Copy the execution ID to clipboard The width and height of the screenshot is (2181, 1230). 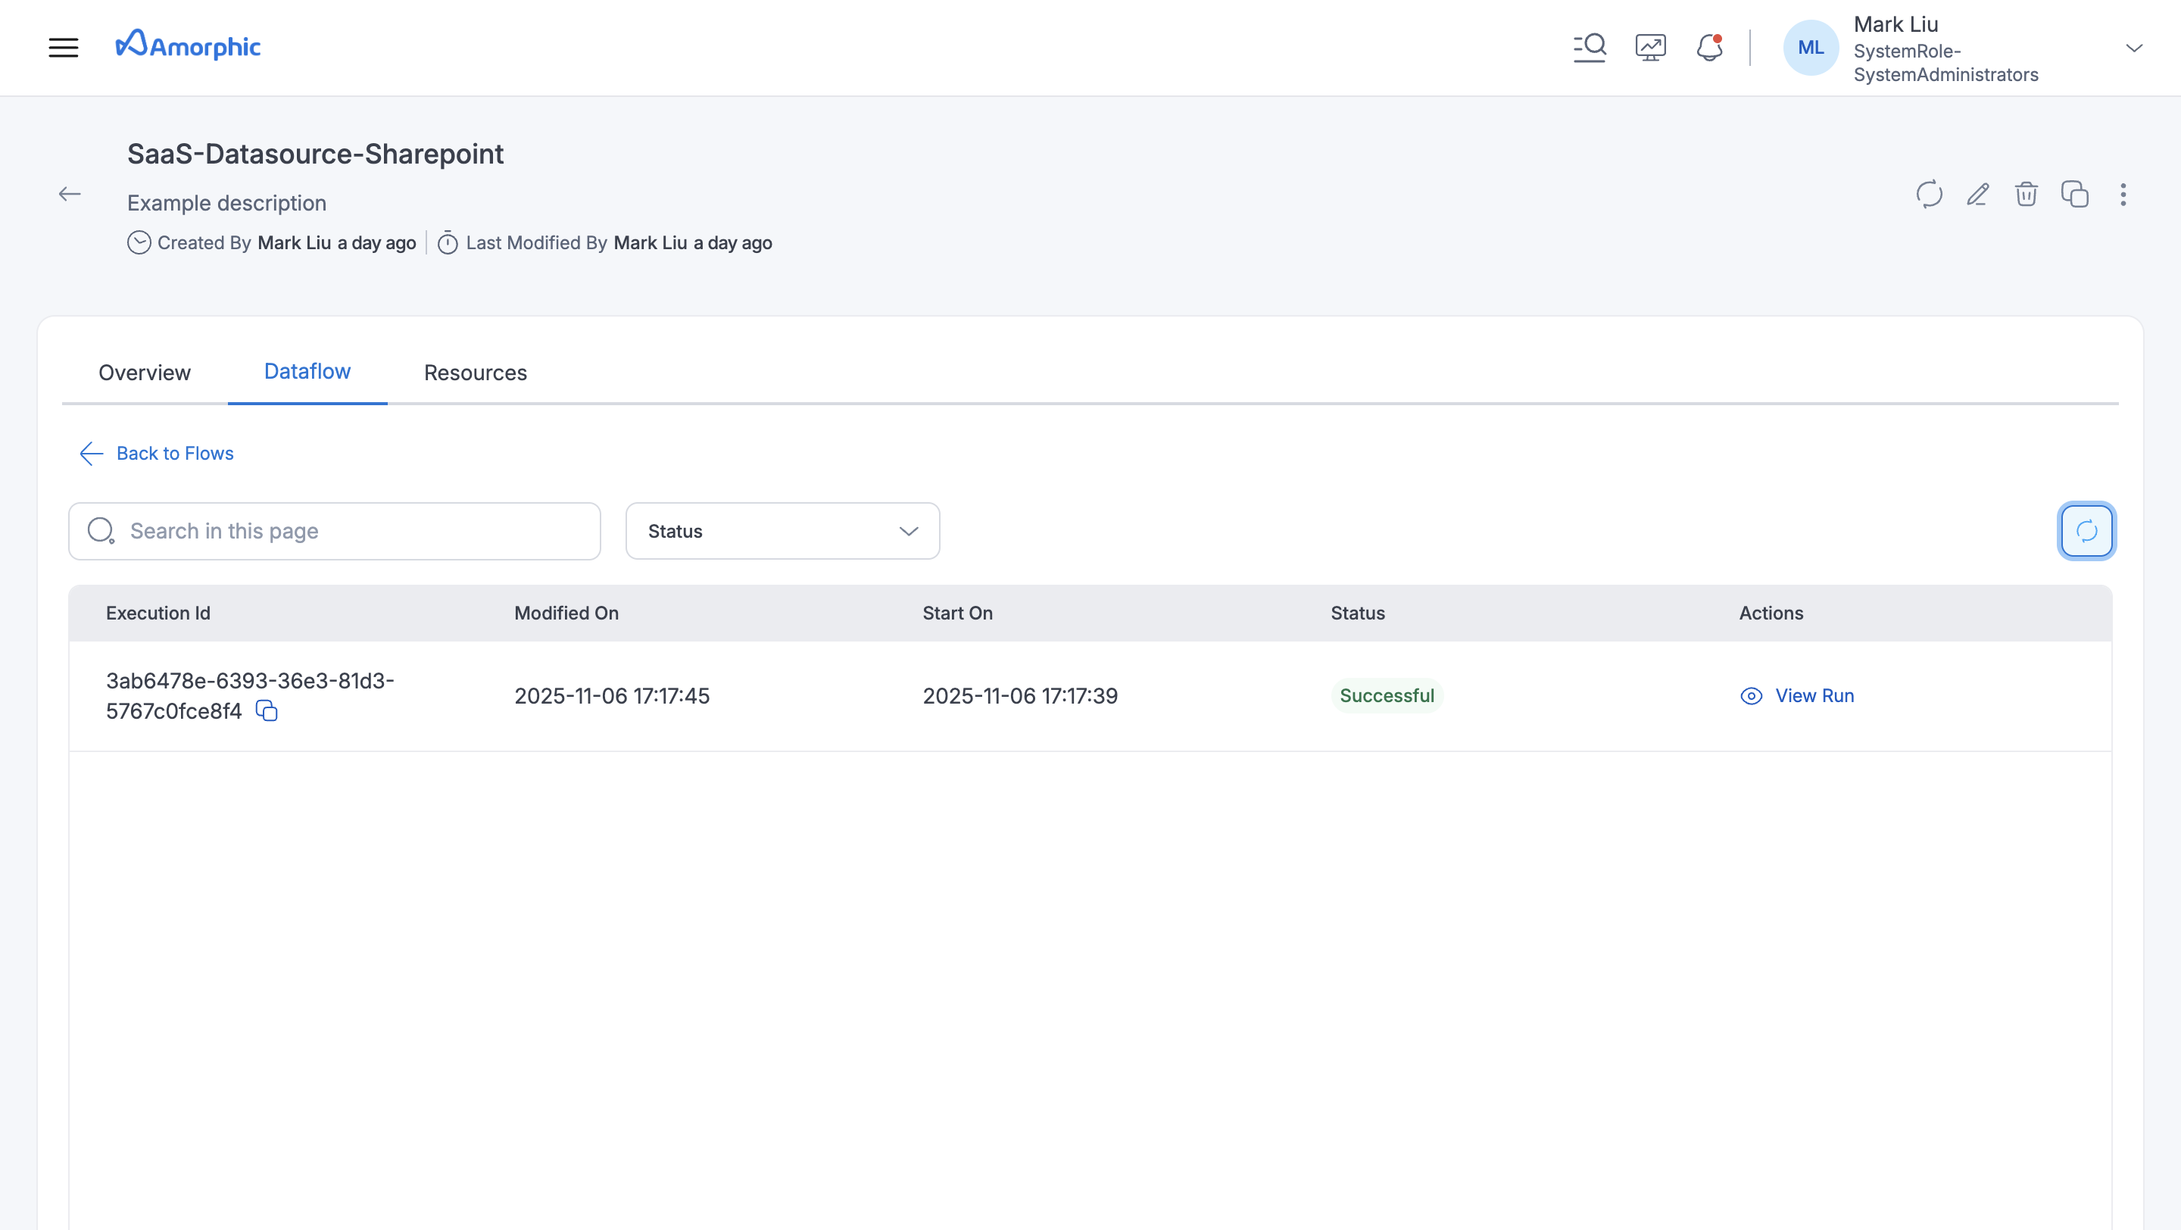point(267,711)
